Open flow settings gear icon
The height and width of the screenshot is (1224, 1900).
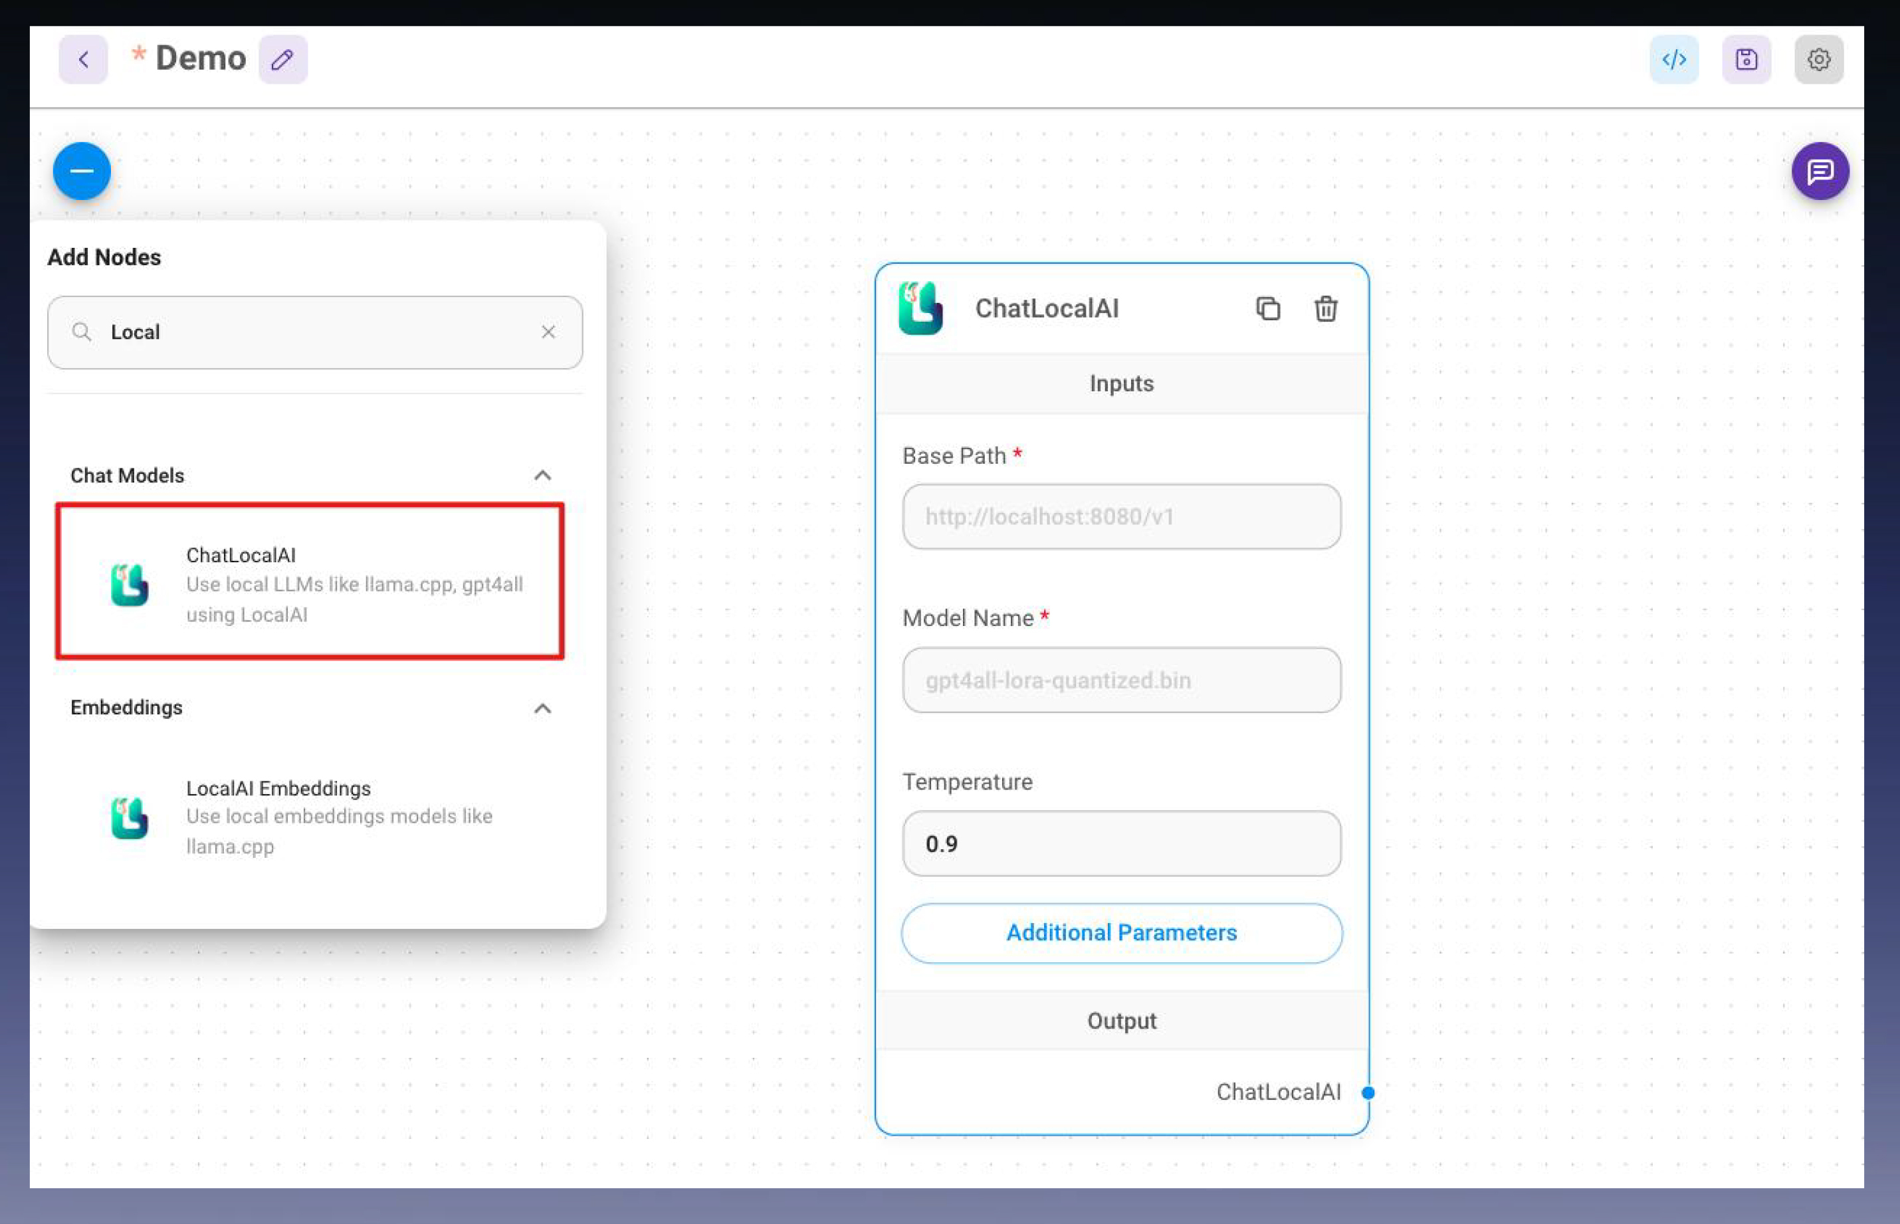click(x=1818, y=60)
